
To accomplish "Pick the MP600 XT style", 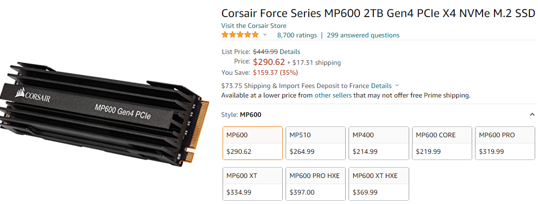I will [252, 184].
